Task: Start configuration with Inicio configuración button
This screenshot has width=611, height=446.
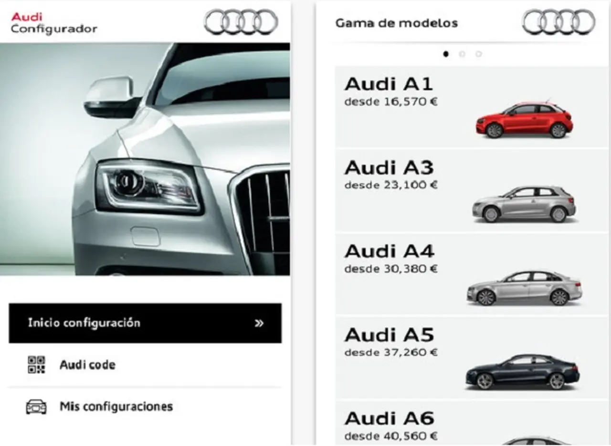Action: point(145,323)
